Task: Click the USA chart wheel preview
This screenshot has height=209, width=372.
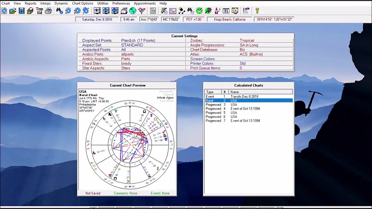Action: [x=130, y=144]
